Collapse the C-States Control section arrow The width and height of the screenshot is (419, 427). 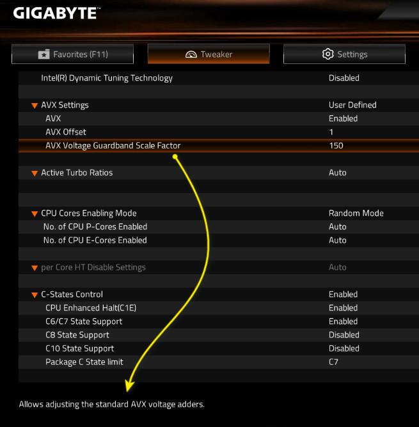tap(35, 295)
